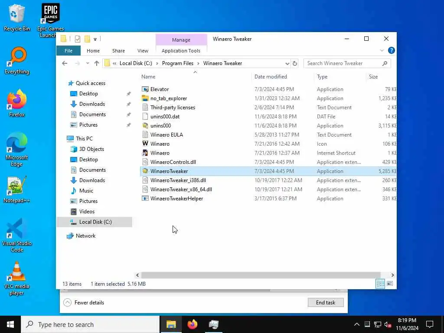The width and height of the screenshot is (444, 333).
Task: Select the Winaero Internet Shortcut file
Action: (268, 153)
